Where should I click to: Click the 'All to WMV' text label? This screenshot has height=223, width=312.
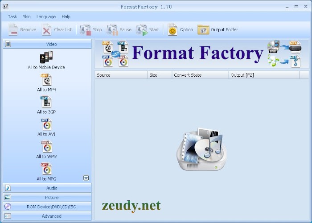[x=46, y=157]
